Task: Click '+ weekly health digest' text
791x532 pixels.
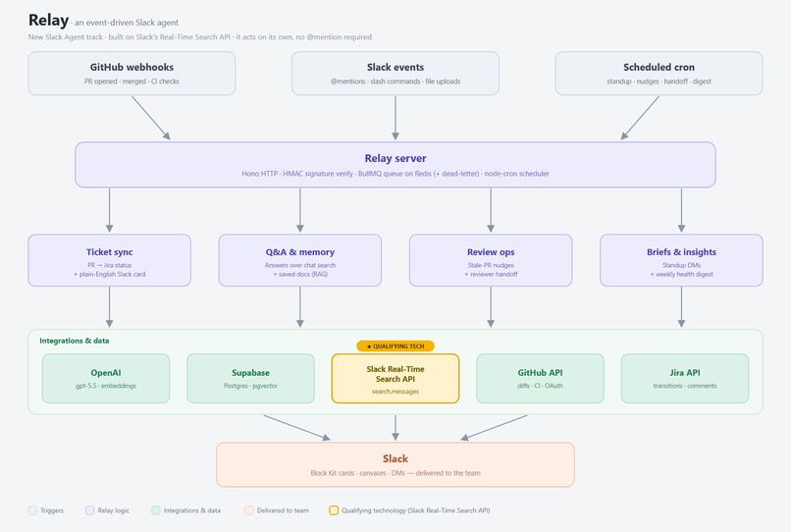Action: [681, 274]
